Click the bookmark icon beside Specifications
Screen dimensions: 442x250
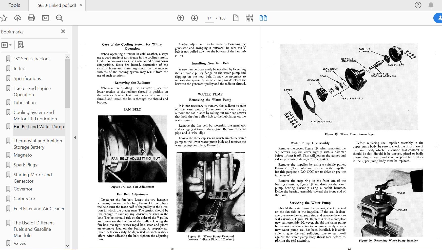[x=8, y=79]
